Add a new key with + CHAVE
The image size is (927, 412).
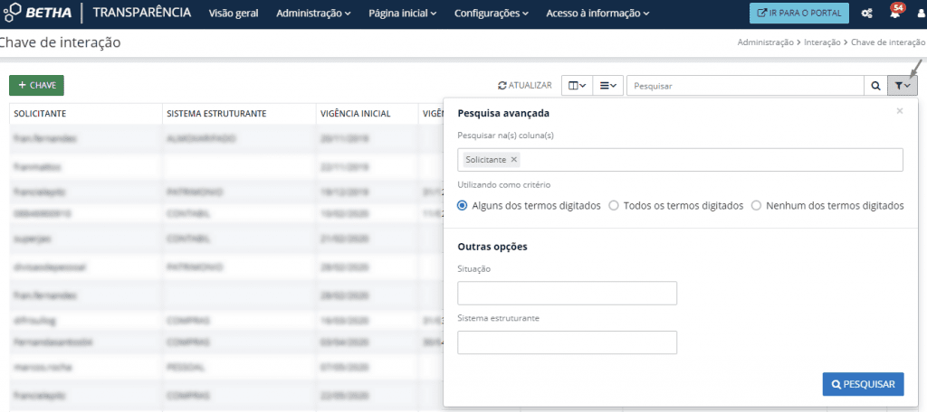coord(36,85)
